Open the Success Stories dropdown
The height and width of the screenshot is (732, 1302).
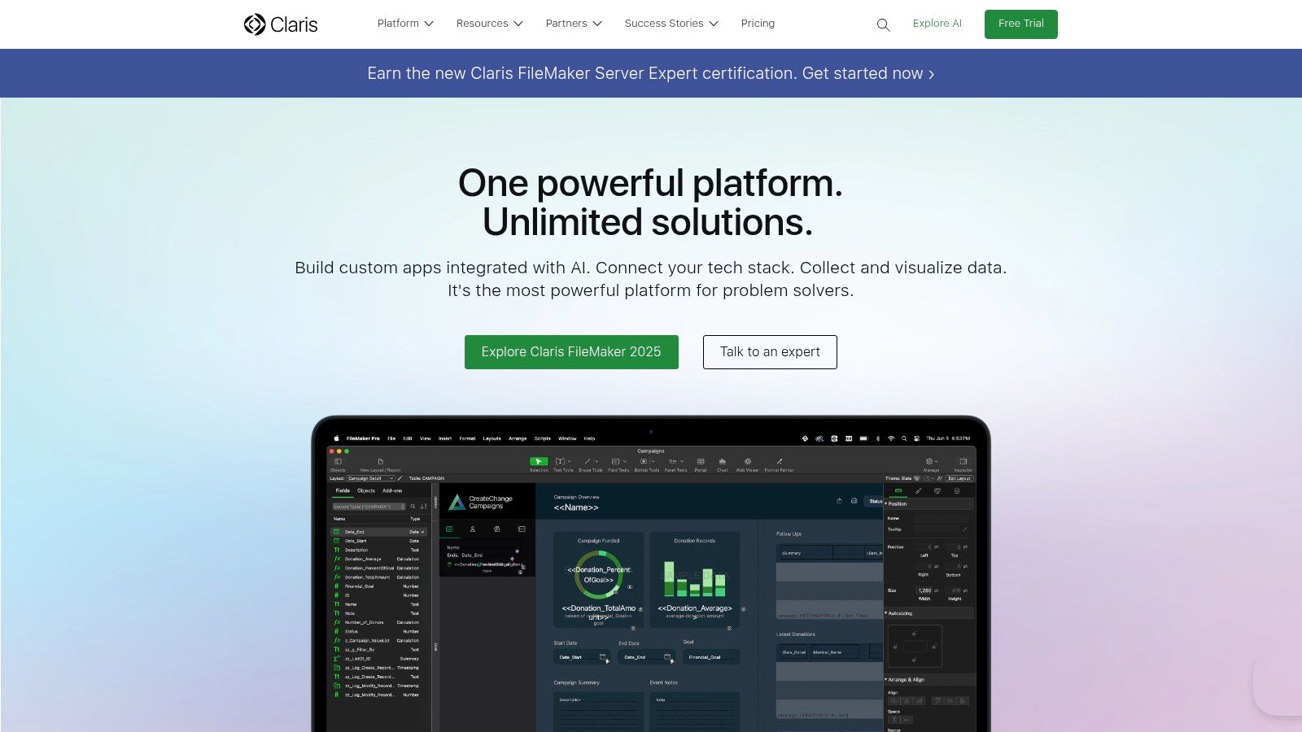tap(671, 24)
